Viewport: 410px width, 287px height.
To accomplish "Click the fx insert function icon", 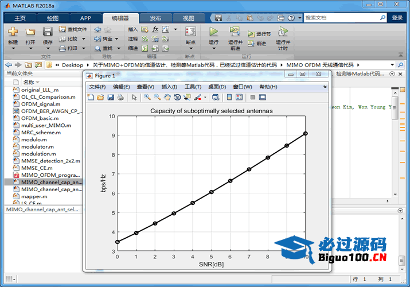I will pos(155,29).
